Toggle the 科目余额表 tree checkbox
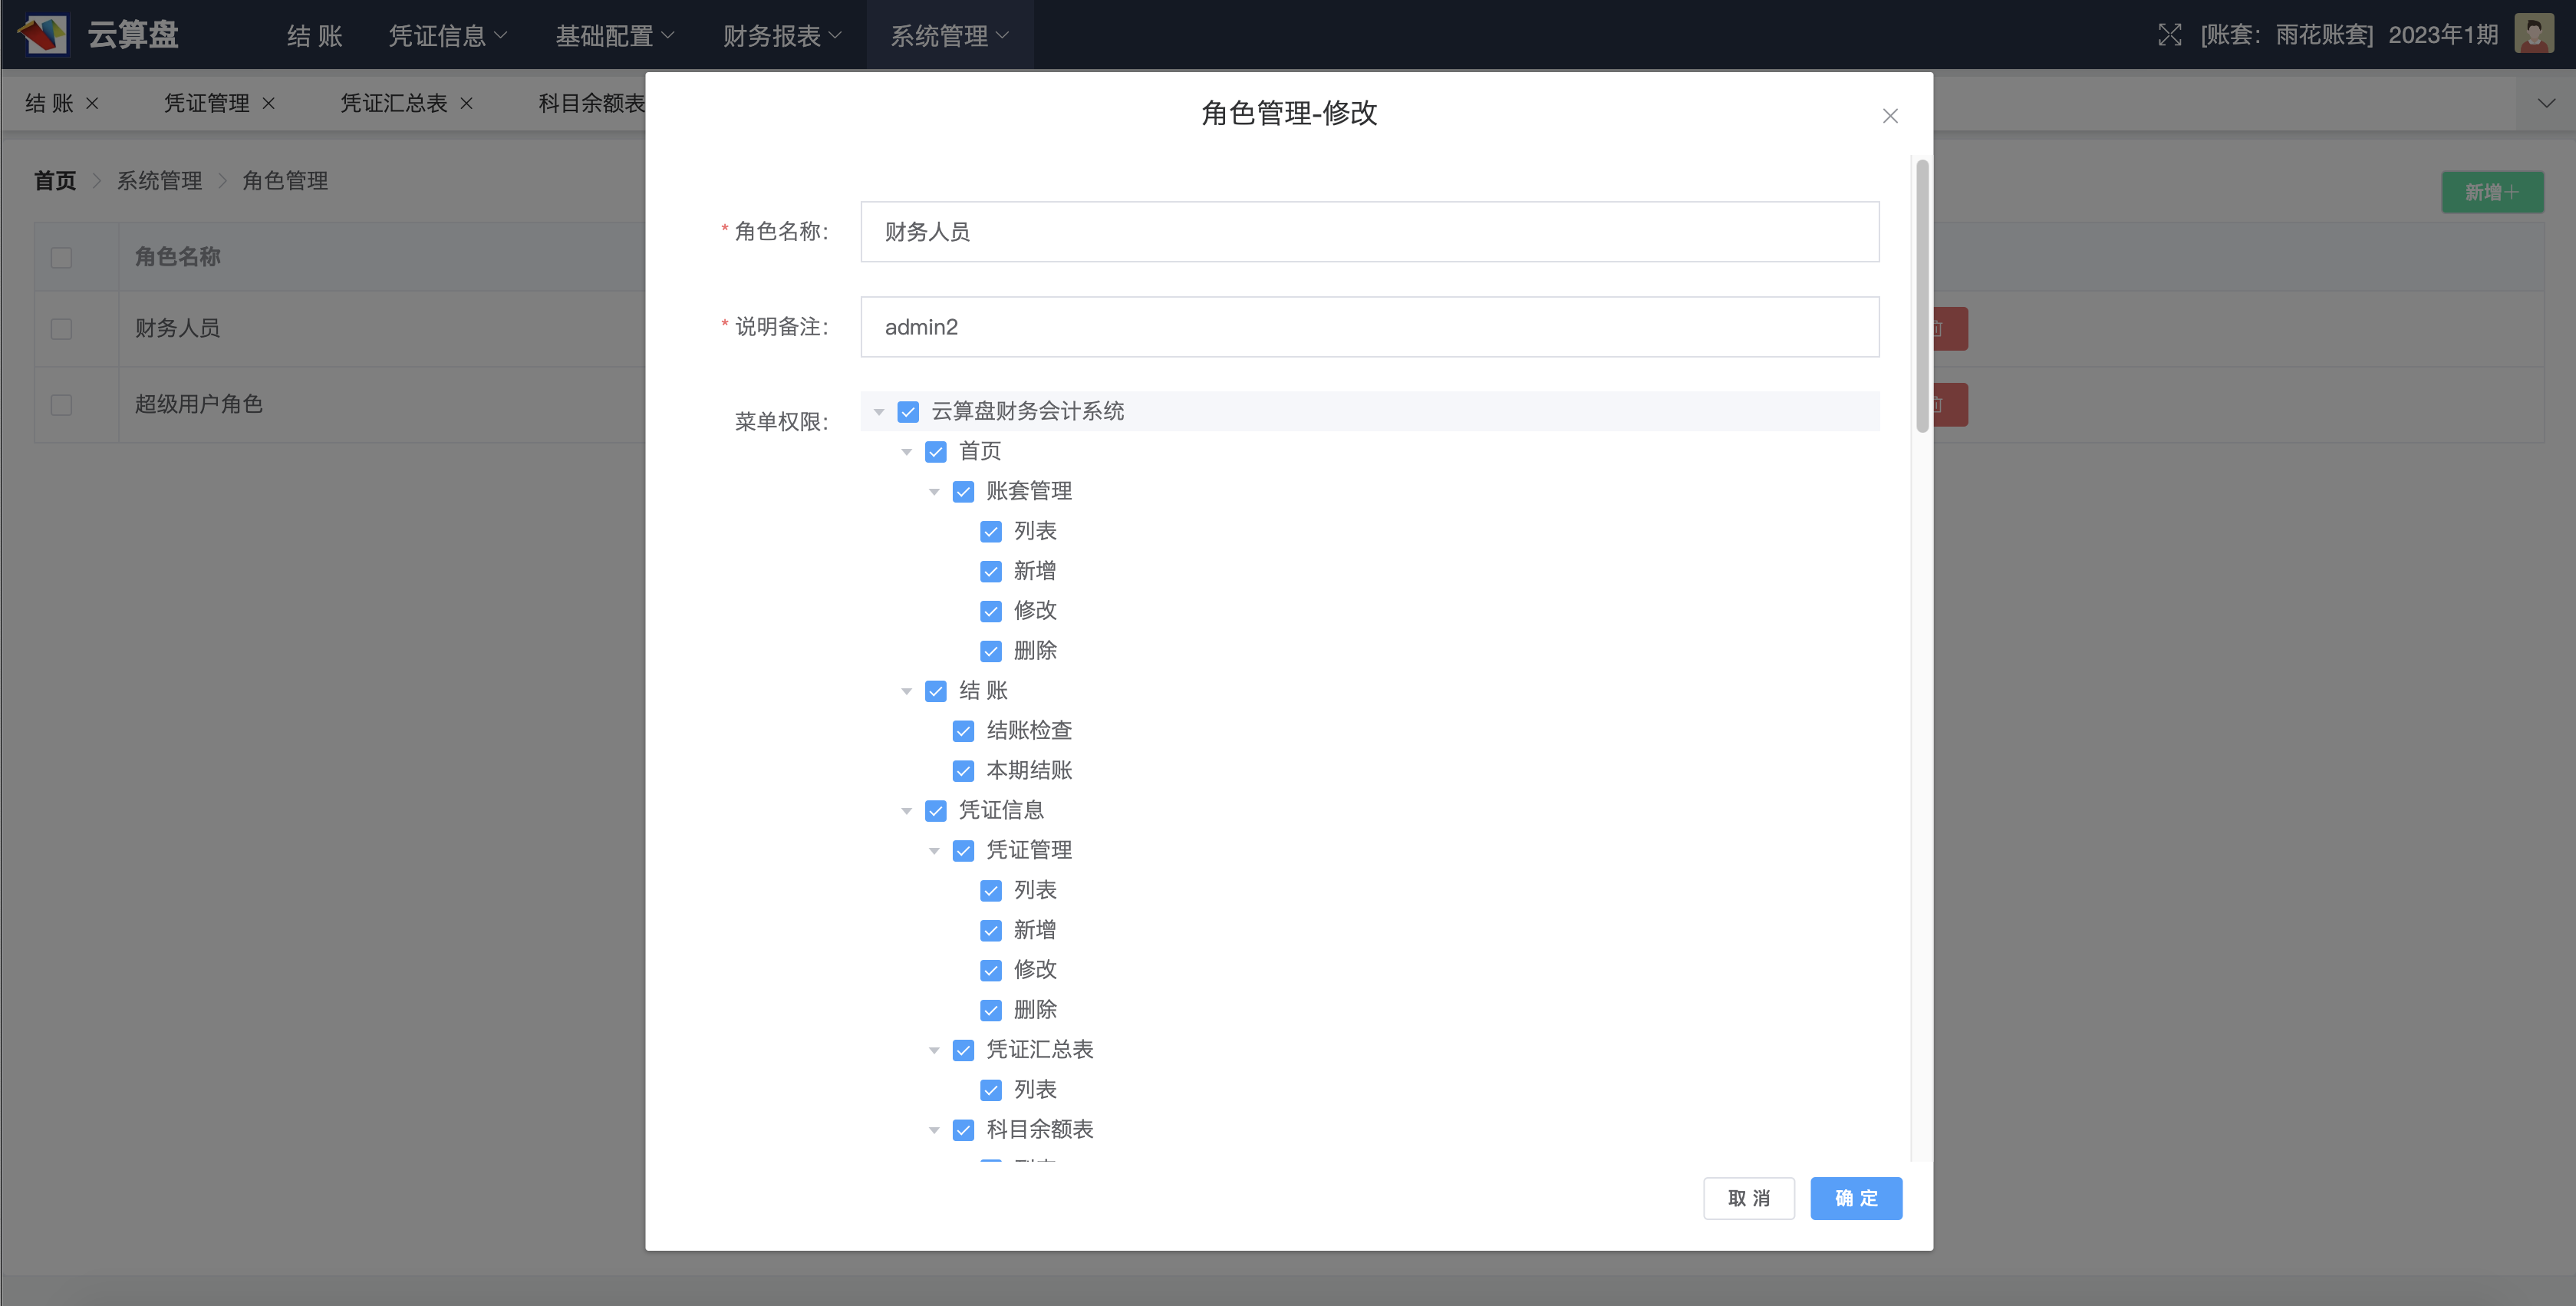This screenshot has width=2576, height=1306. (x=963, y=1130)
